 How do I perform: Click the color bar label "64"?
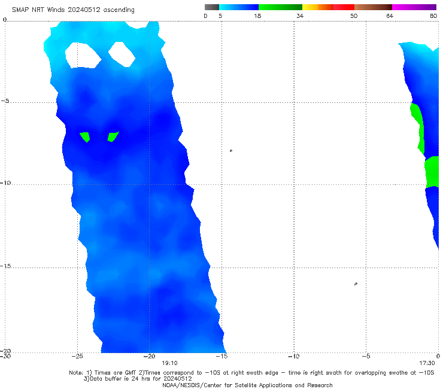tap(390, 16)
